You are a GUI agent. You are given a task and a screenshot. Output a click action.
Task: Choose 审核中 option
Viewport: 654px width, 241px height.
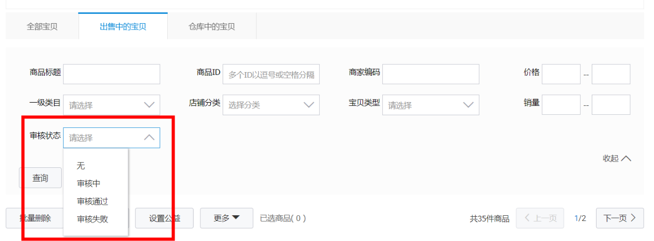click(x=95, y=184)
